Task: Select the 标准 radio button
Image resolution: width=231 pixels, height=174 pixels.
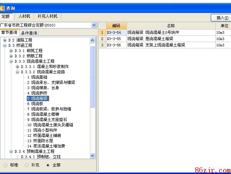Action: pyautogui.click(x=5, y=165)
